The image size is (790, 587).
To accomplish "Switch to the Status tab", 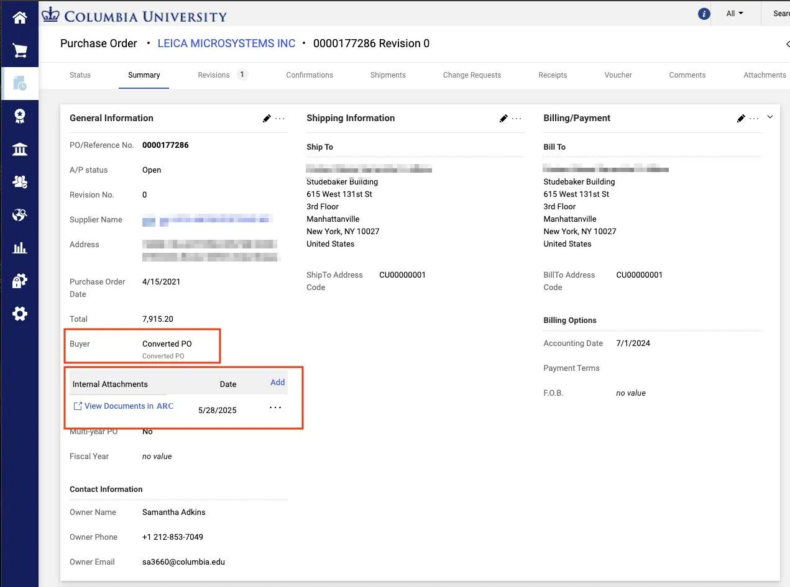I will coord(80,75).
